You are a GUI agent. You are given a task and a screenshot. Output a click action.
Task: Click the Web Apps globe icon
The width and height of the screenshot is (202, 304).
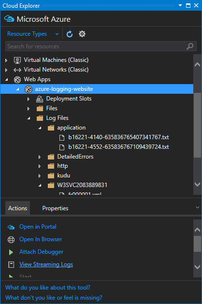click(17, 79)
